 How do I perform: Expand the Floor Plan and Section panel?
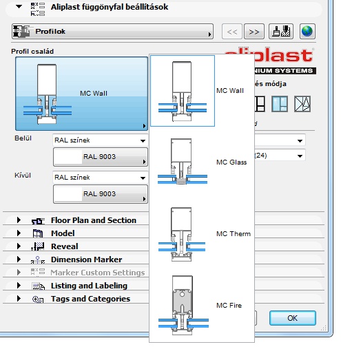(19, 220)
